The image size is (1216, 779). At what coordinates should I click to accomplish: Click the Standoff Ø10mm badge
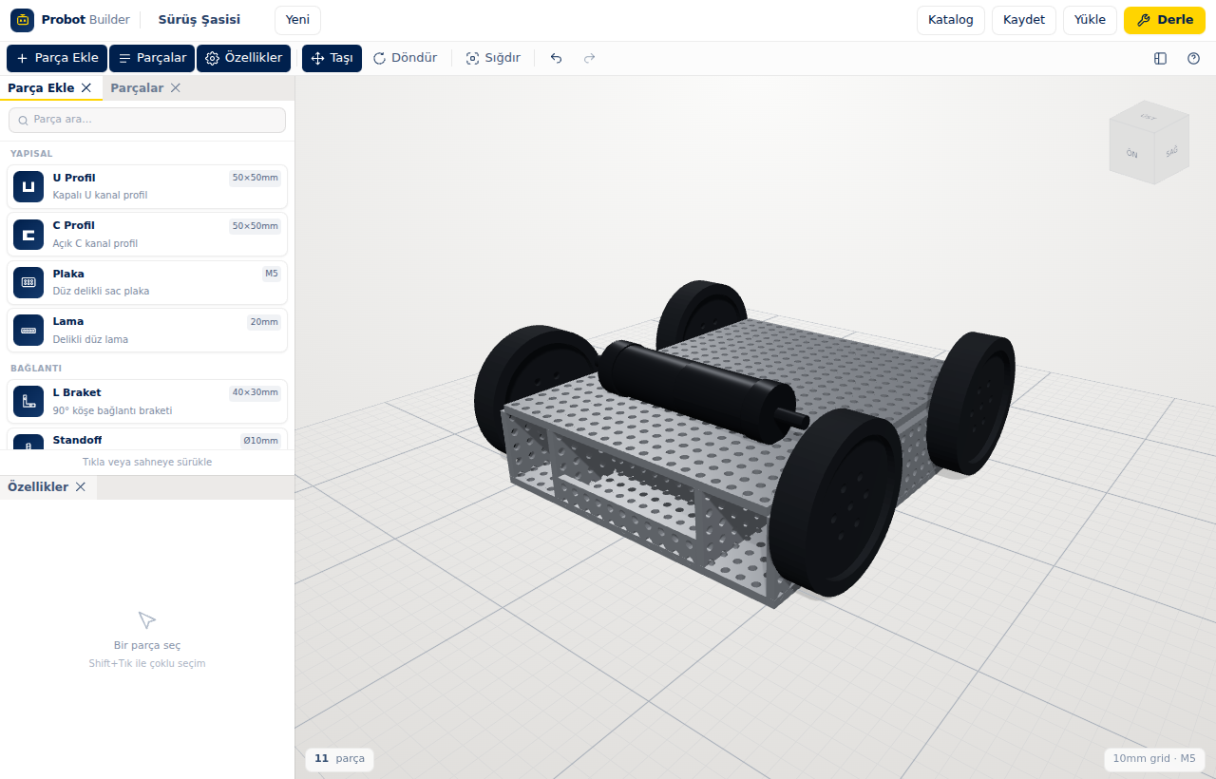click(x=260, y=441)
